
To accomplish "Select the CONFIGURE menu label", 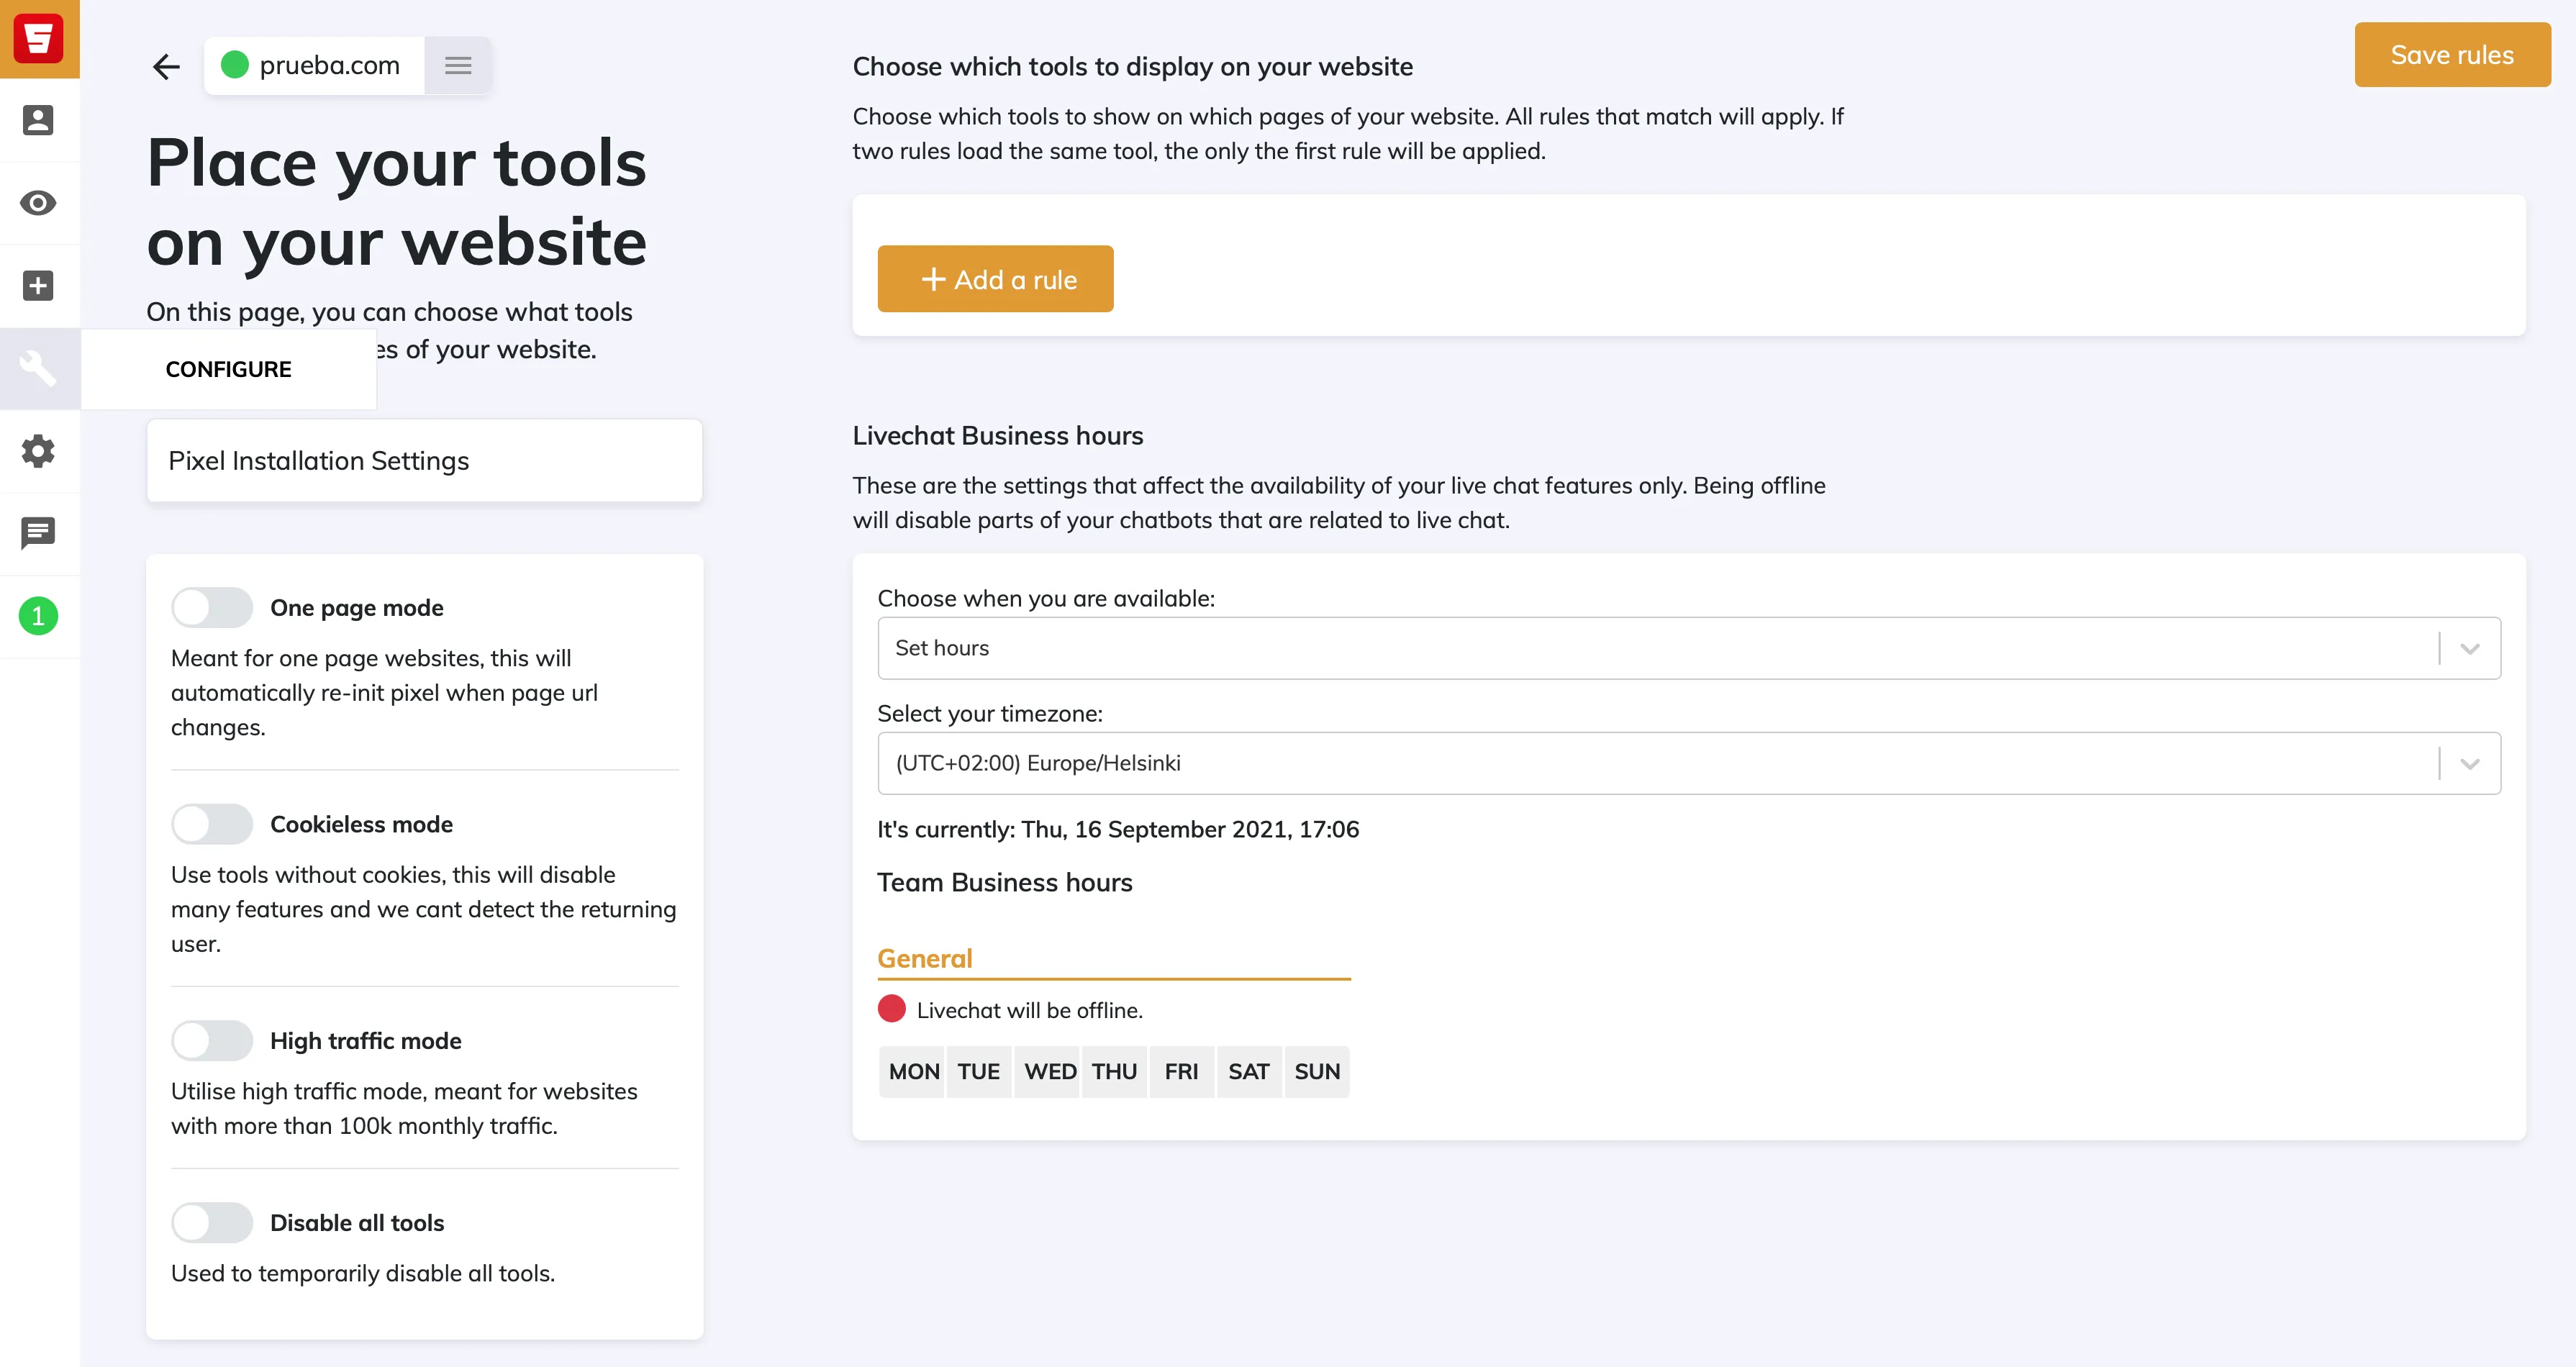I will click(x=228, y=369).
